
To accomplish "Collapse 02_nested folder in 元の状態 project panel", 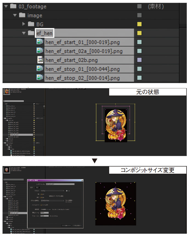I will click(4, 118).
